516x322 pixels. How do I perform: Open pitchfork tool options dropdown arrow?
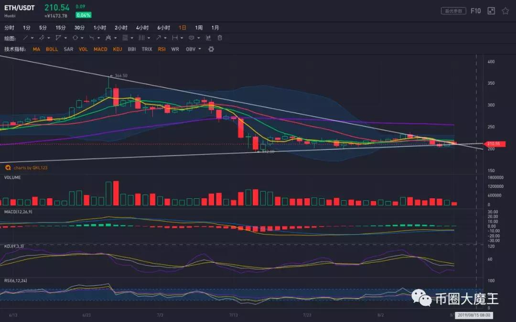tap(115, 38)
